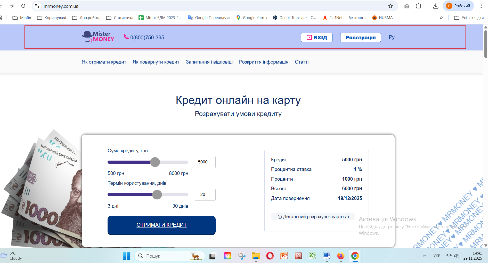This screenshot has height=263, width=488.
Task: Click the loan amount field showing 5000
Action: tap(205, 162)
